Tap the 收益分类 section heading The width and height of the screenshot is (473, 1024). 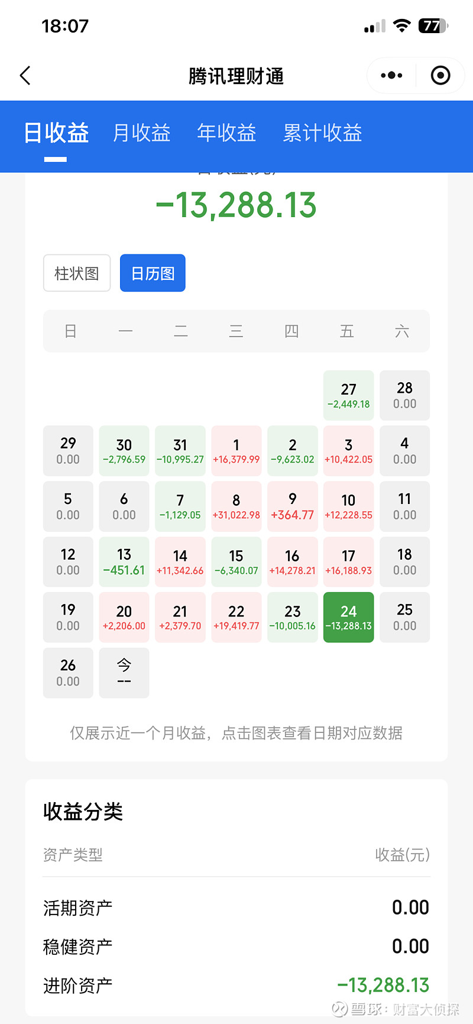click(83, 812)
